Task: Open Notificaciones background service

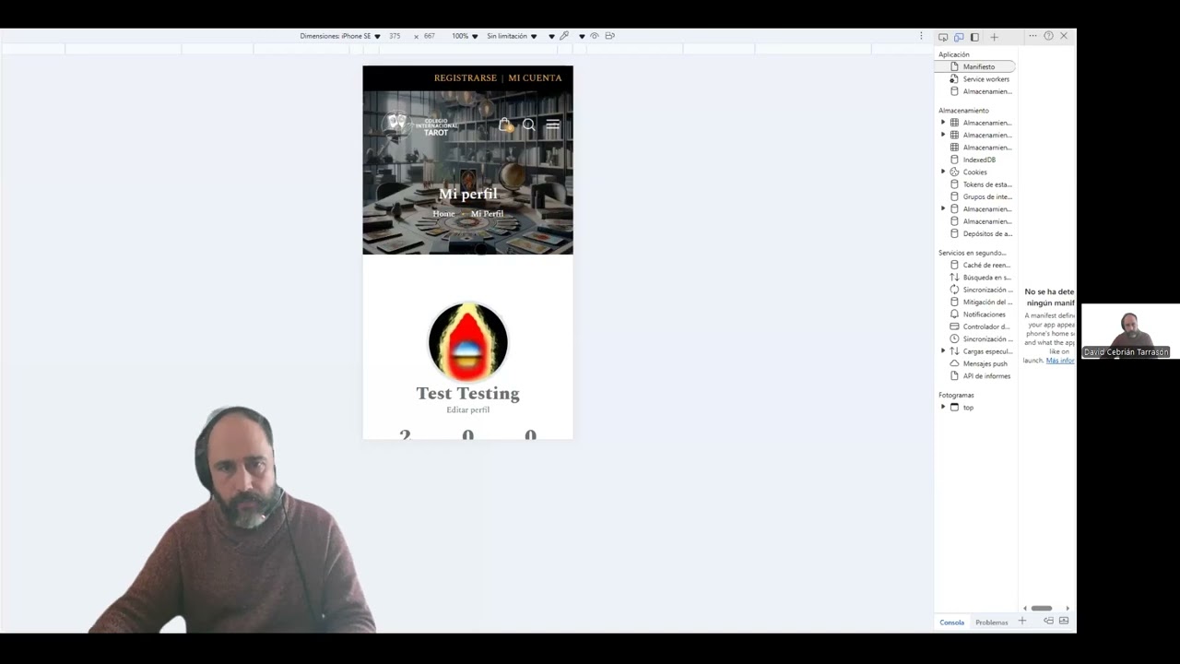Action: click(x=977, y=314)
